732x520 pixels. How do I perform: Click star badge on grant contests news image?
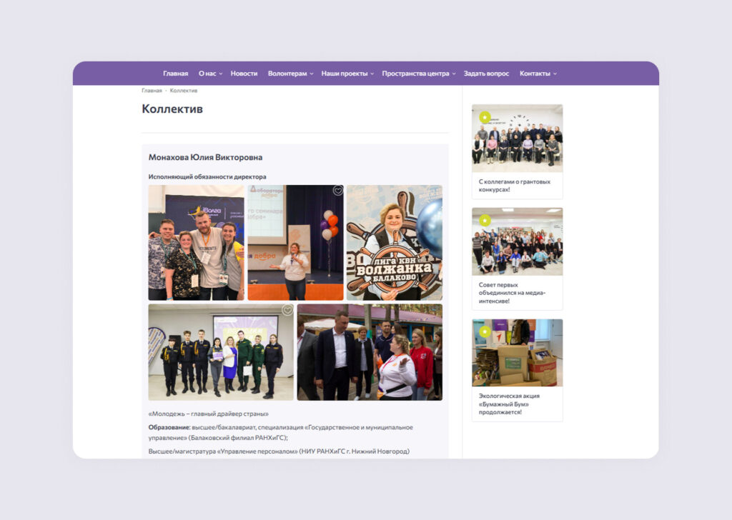pyautogui.click(x=485, y=117)
